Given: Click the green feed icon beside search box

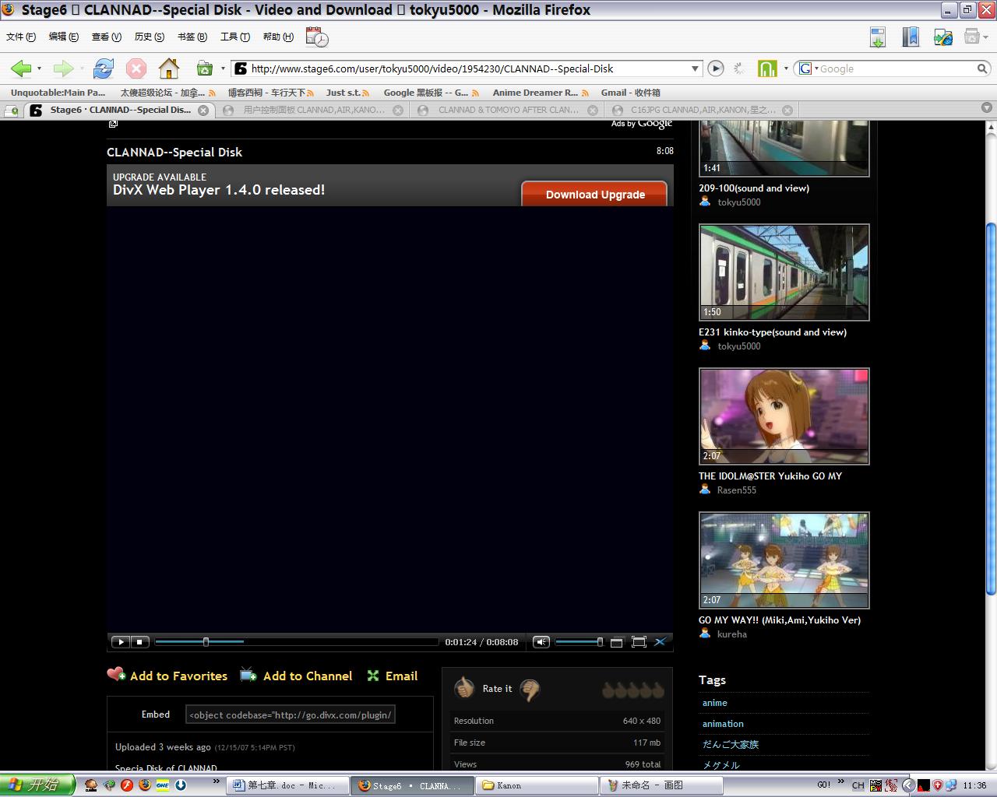Looking at the screenshot, I should pyautogui.click(x=767, y=68).
